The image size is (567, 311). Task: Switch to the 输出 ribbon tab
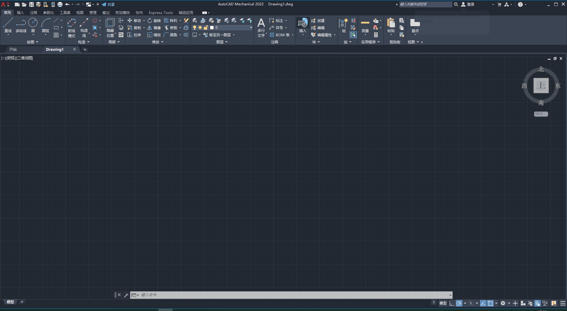click(x=106, y=12)
